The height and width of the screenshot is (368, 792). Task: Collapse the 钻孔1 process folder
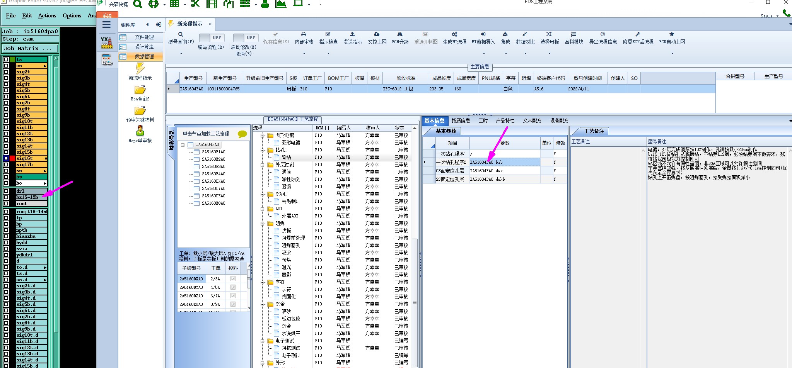[263, 150]
